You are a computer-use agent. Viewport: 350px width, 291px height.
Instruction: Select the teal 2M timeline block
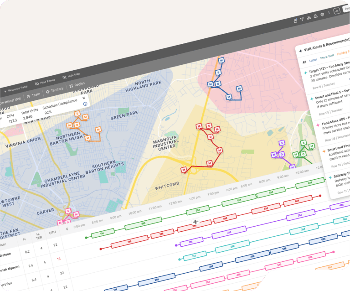(x=232, y=246)
